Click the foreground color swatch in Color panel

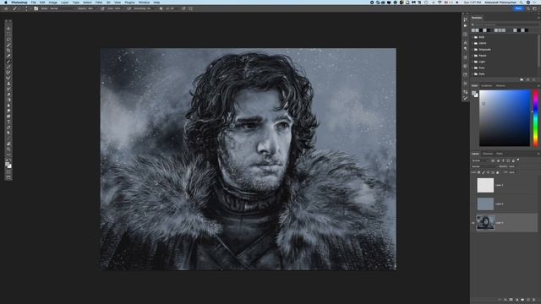coord(473,93)
